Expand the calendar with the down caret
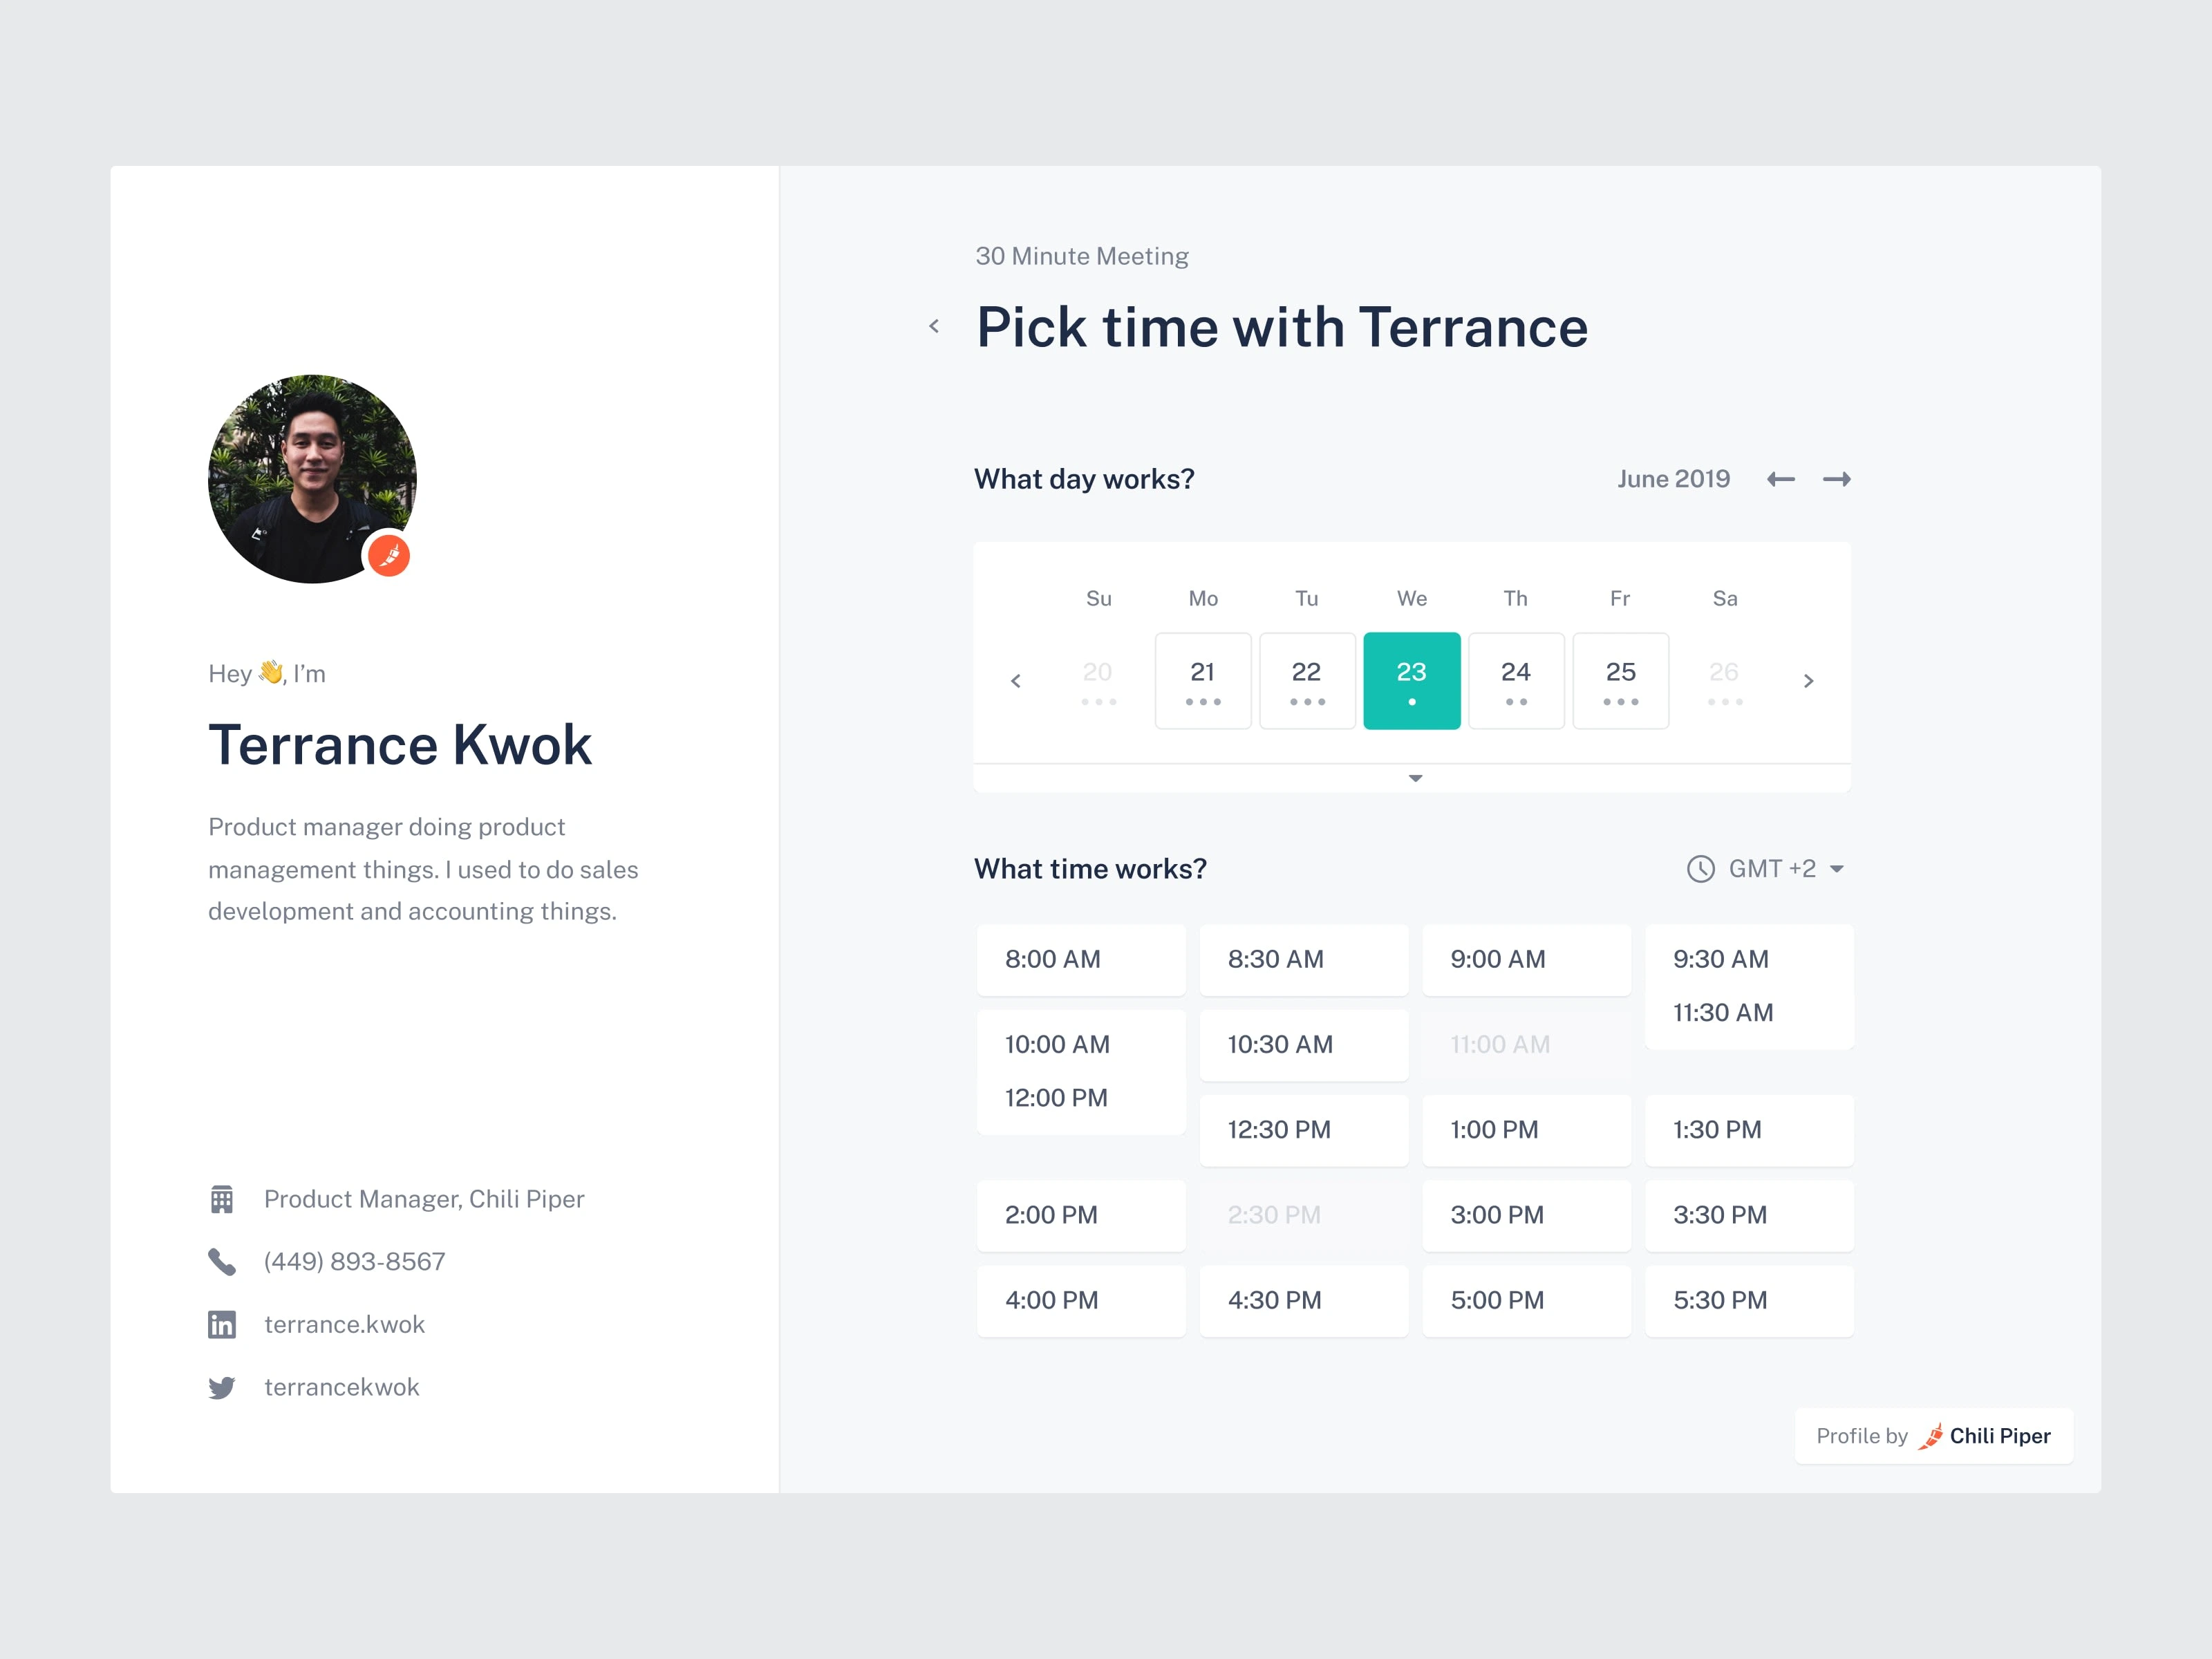Image resolution: width=2212 pixels, height=1659 pixels. click(x=1415, y=778)
